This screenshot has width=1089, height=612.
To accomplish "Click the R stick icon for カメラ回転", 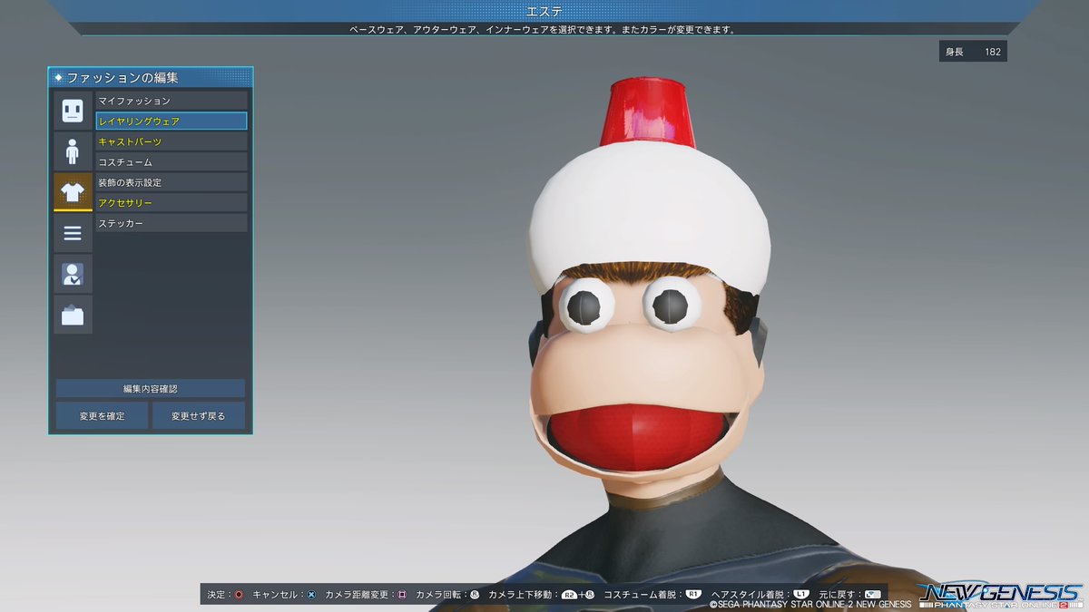I will coord(475,595).
